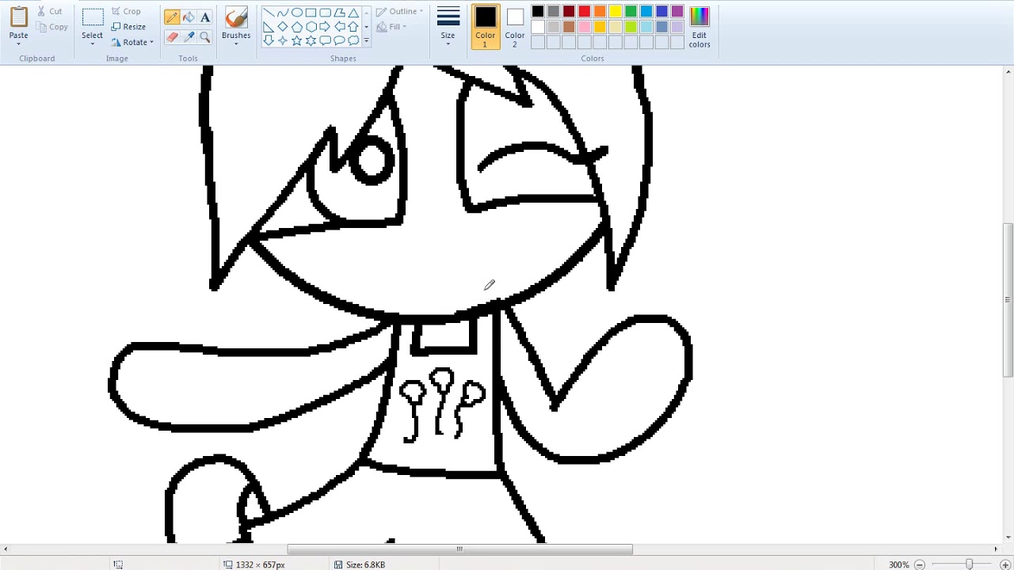Choose the Oval shape

click(x=297, y=12)
